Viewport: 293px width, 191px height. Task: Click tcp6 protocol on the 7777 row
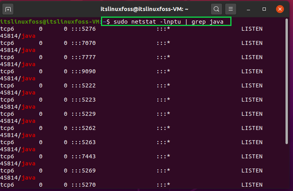tap(7, 57)
